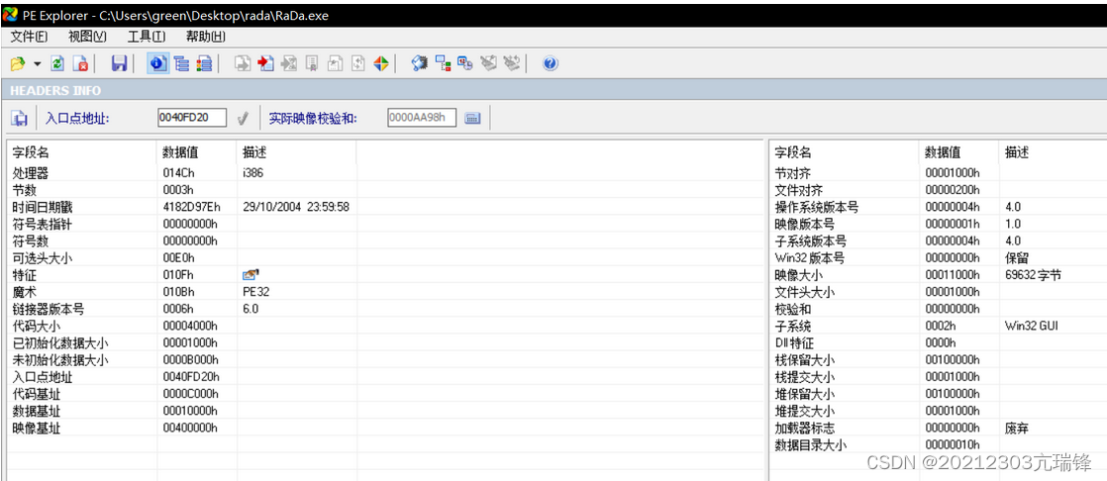1107x481 pixels.
Task: Click the grayed brush icon next to the help icon
Action: pyautogui.click(x=512, y=64)
